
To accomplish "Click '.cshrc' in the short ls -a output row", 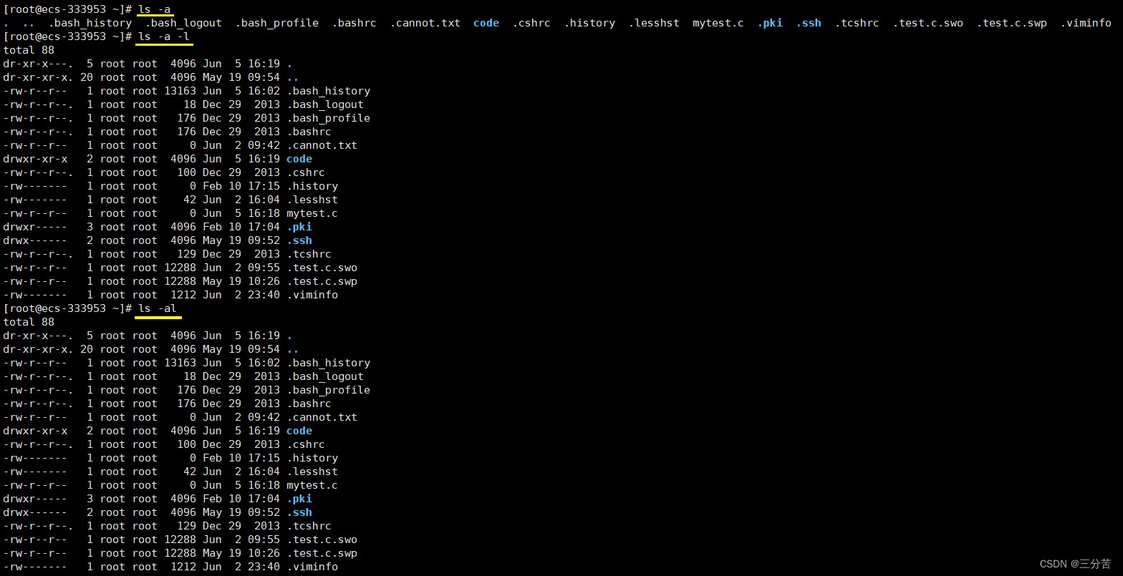I will point(531,23).
